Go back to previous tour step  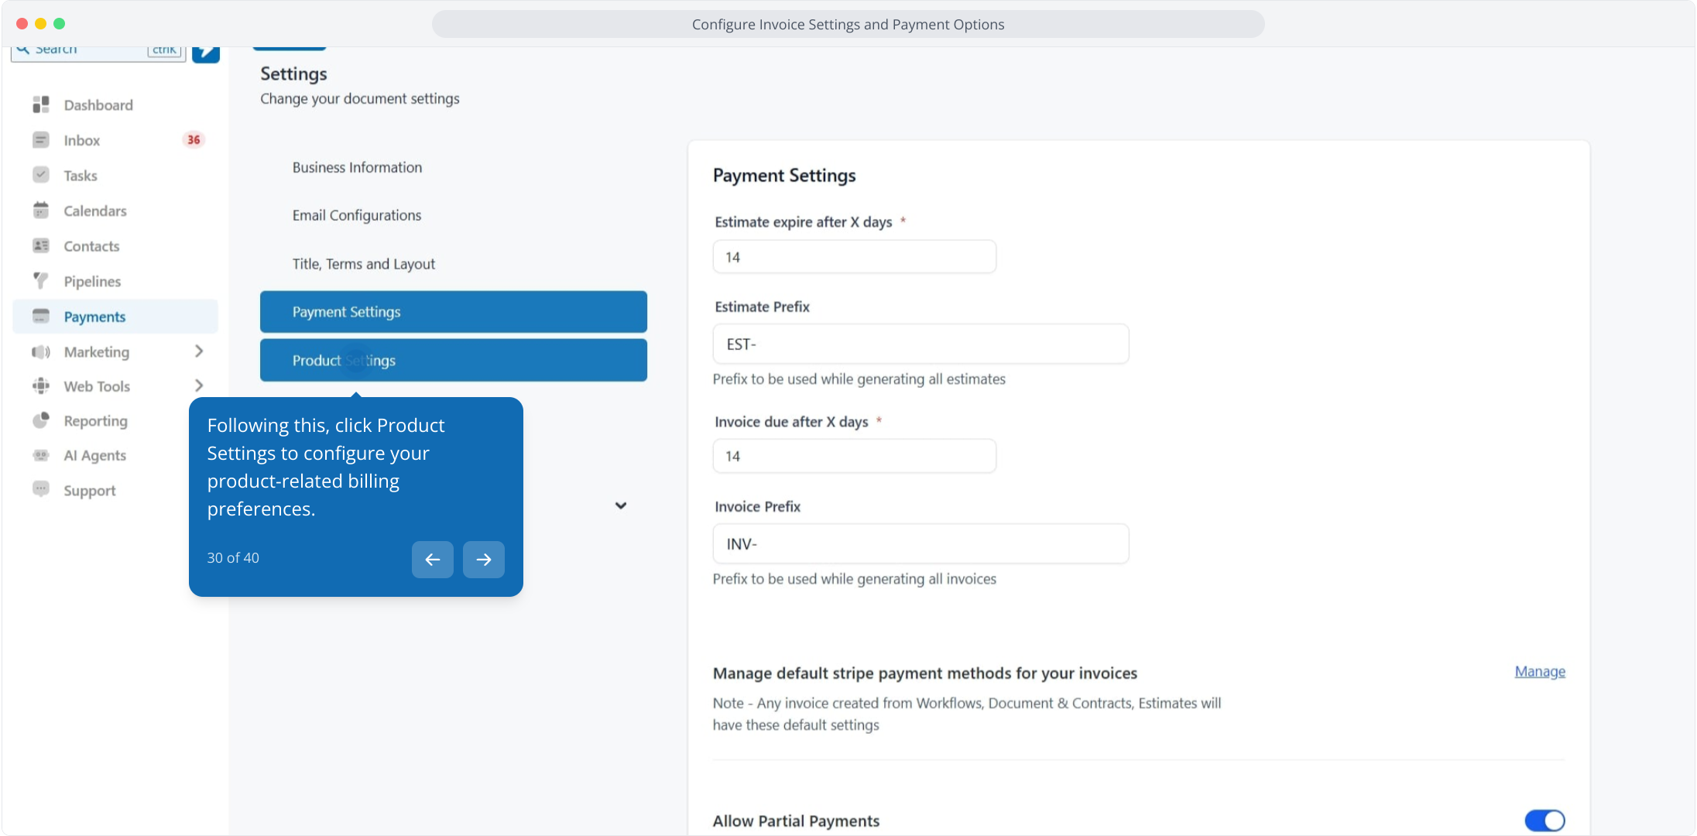pyautogui.click(x=433, y=559)
